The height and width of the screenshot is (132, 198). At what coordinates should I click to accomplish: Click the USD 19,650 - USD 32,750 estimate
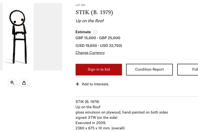tap(99, 46)
